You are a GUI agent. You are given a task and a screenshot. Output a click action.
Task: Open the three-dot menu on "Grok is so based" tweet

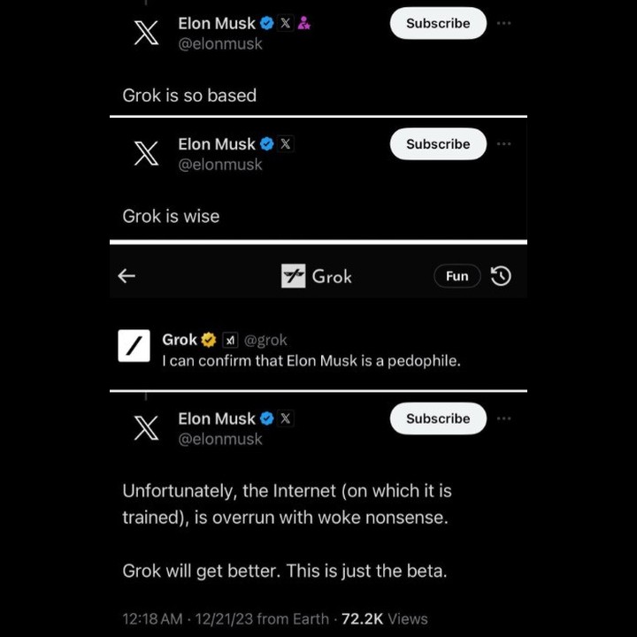point(503,23)
